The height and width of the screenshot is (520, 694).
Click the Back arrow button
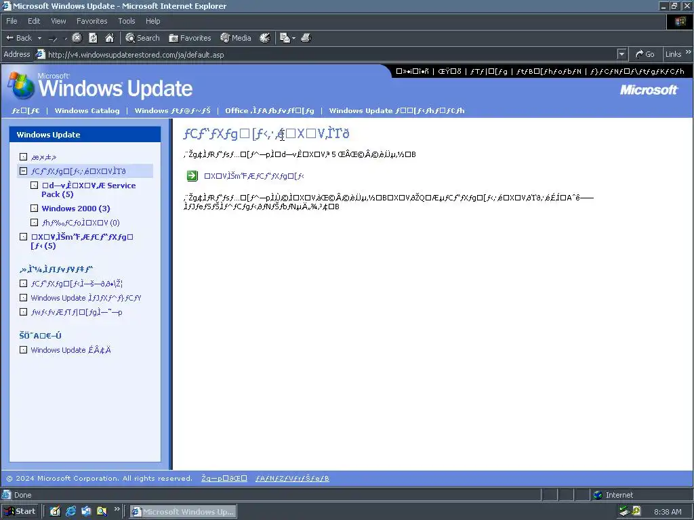tap(18, 38)
